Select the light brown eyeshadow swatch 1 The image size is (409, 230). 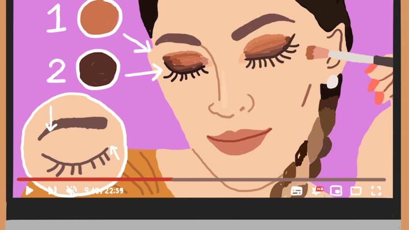pos(99,18)
